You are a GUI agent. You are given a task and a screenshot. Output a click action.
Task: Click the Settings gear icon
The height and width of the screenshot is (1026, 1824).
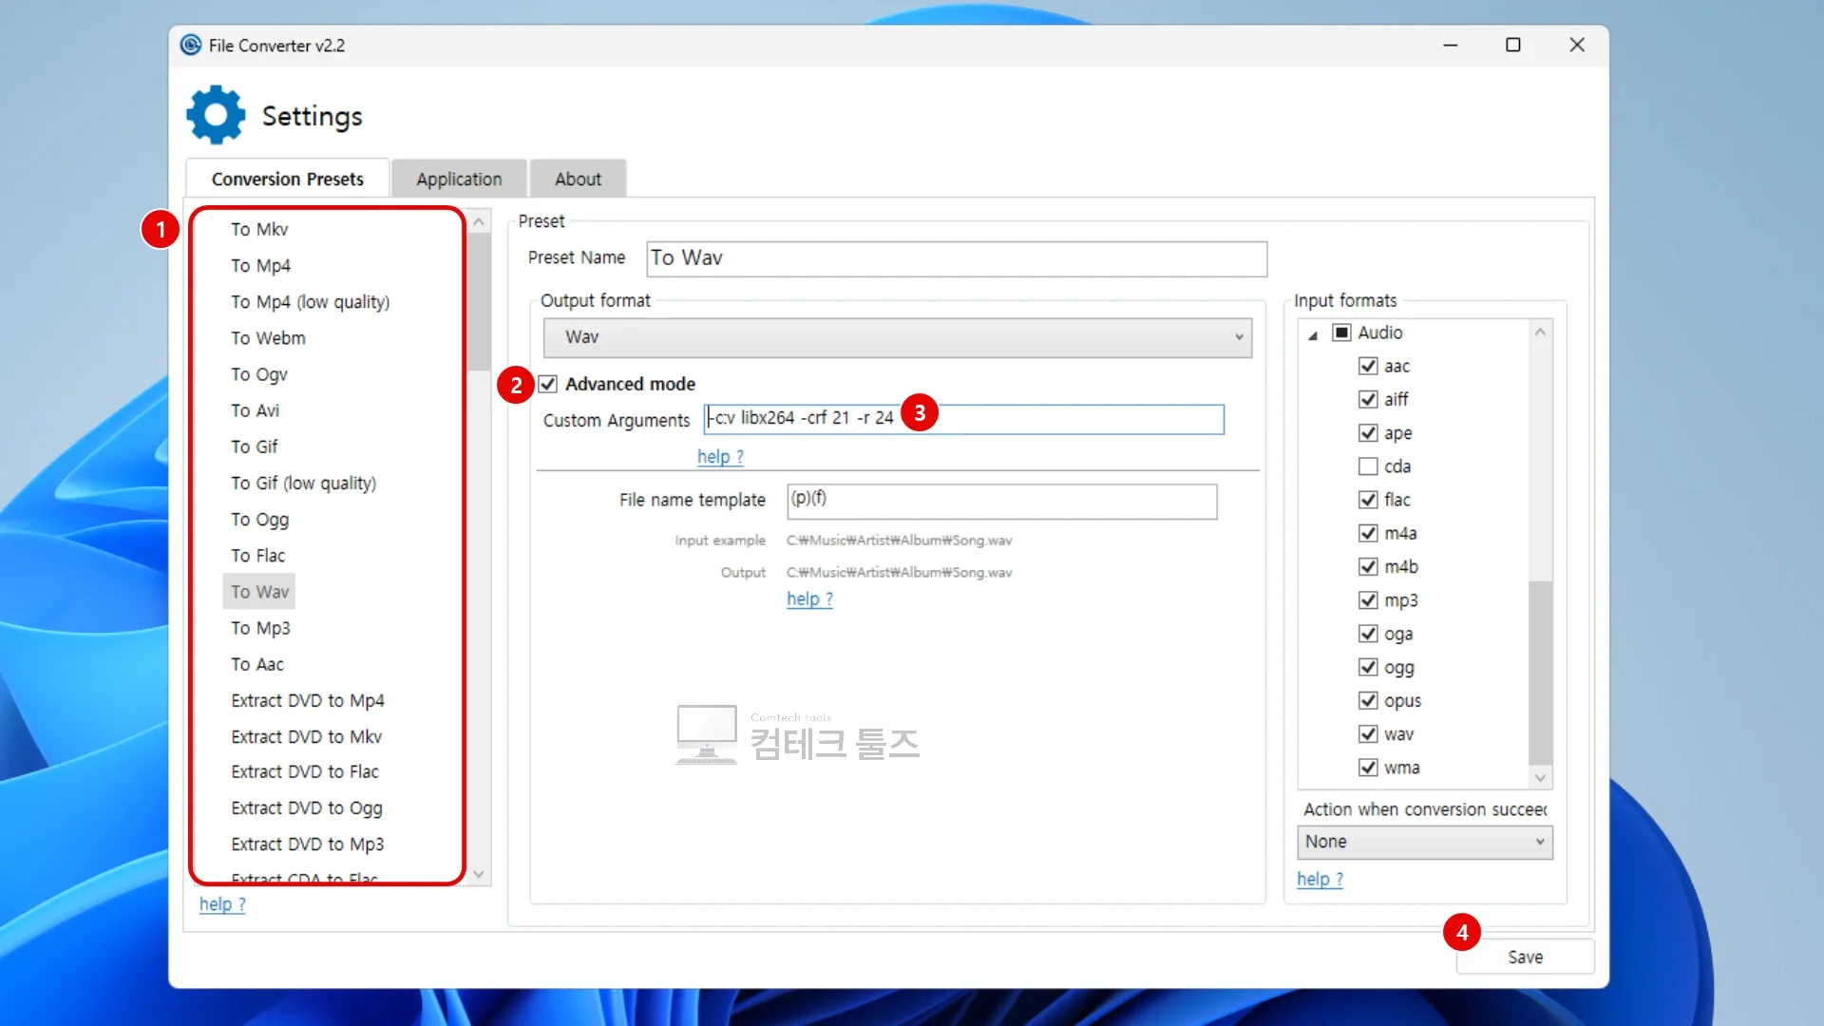coord(216,115)
